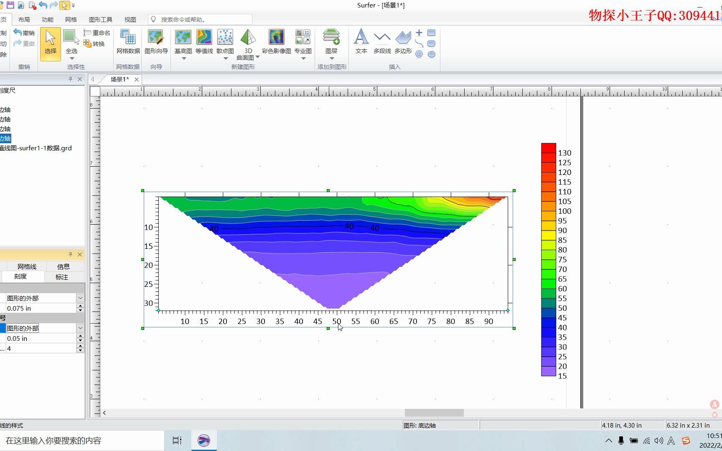Expand the 3D曲面图 dropdown arrow
The width and height of the screenshot is (722, 451).
coord(258,57)
